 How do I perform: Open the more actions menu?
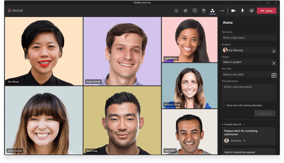pos(222,11)
